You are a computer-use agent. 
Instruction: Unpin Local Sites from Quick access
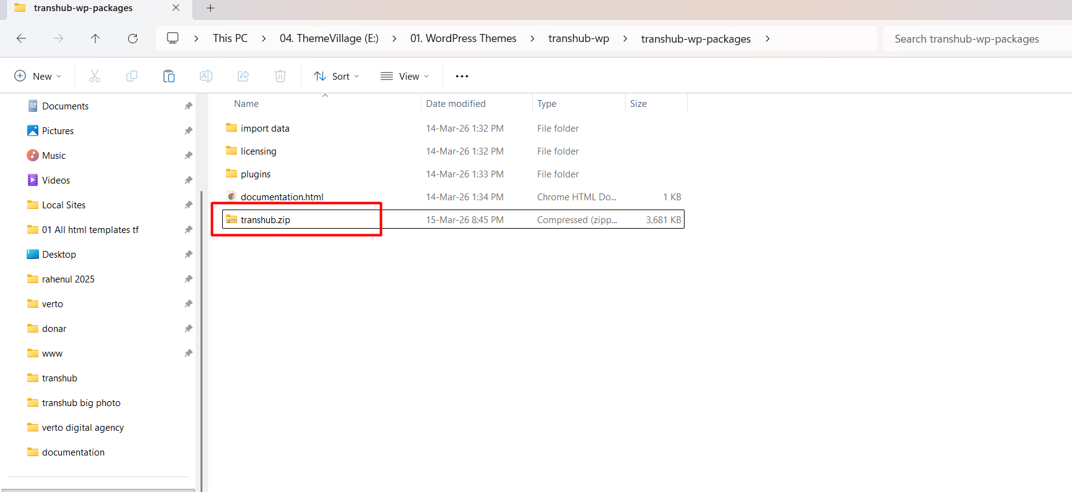[x=188, y=205]
